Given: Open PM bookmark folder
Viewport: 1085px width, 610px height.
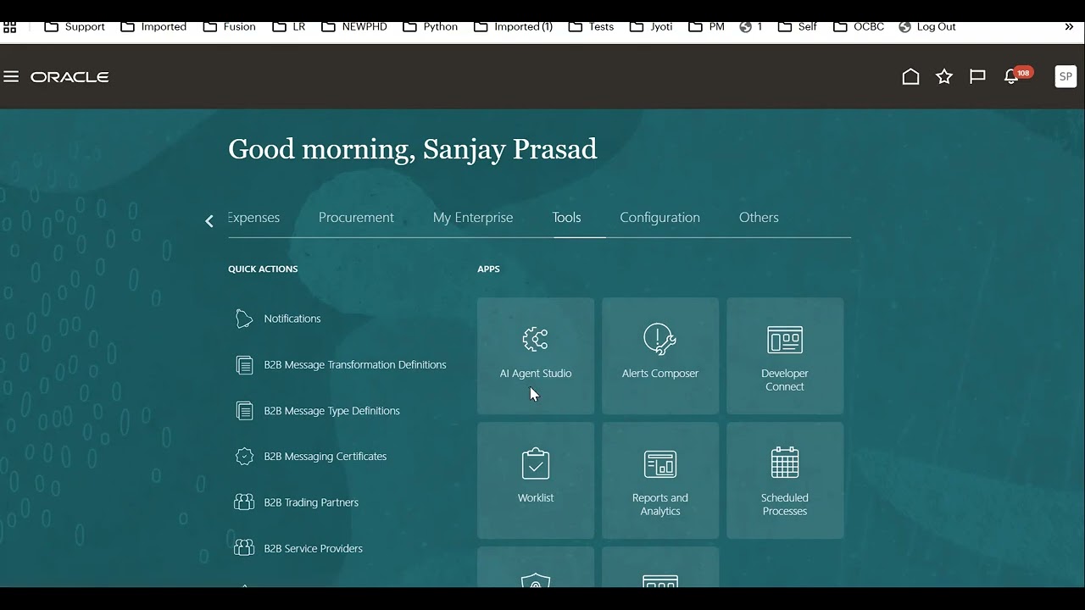Looking at the screenshot, I should [x=706, y=27].
